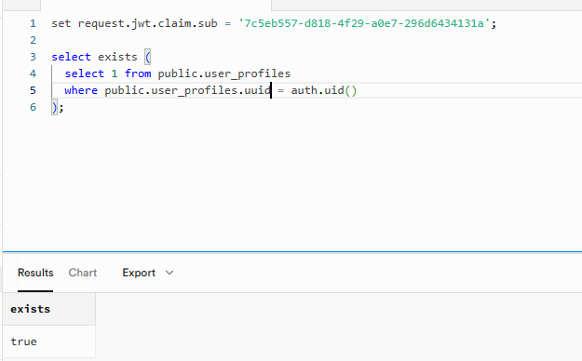This screenshot has height=361, width=582.
Task: Click the highlighted opening parenthesis after exists
Action: [x=148, y=57]
